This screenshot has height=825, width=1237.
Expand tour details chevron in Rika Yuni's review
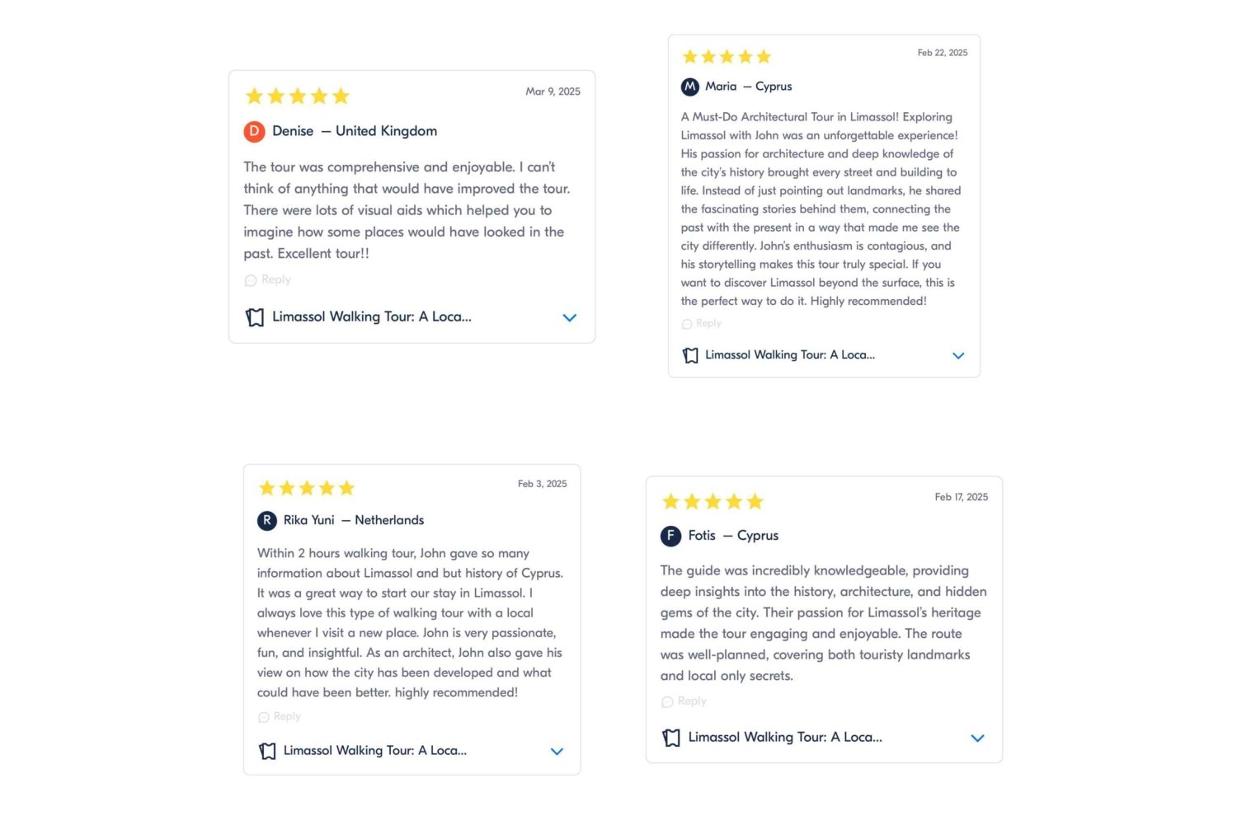(557, 752)
